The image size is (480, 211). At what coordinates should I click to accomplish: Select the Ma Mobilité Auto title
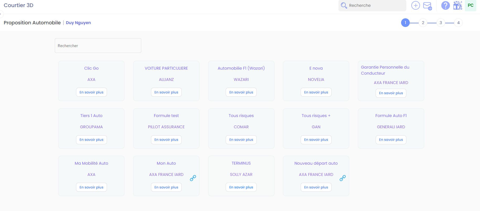point(91,163)
